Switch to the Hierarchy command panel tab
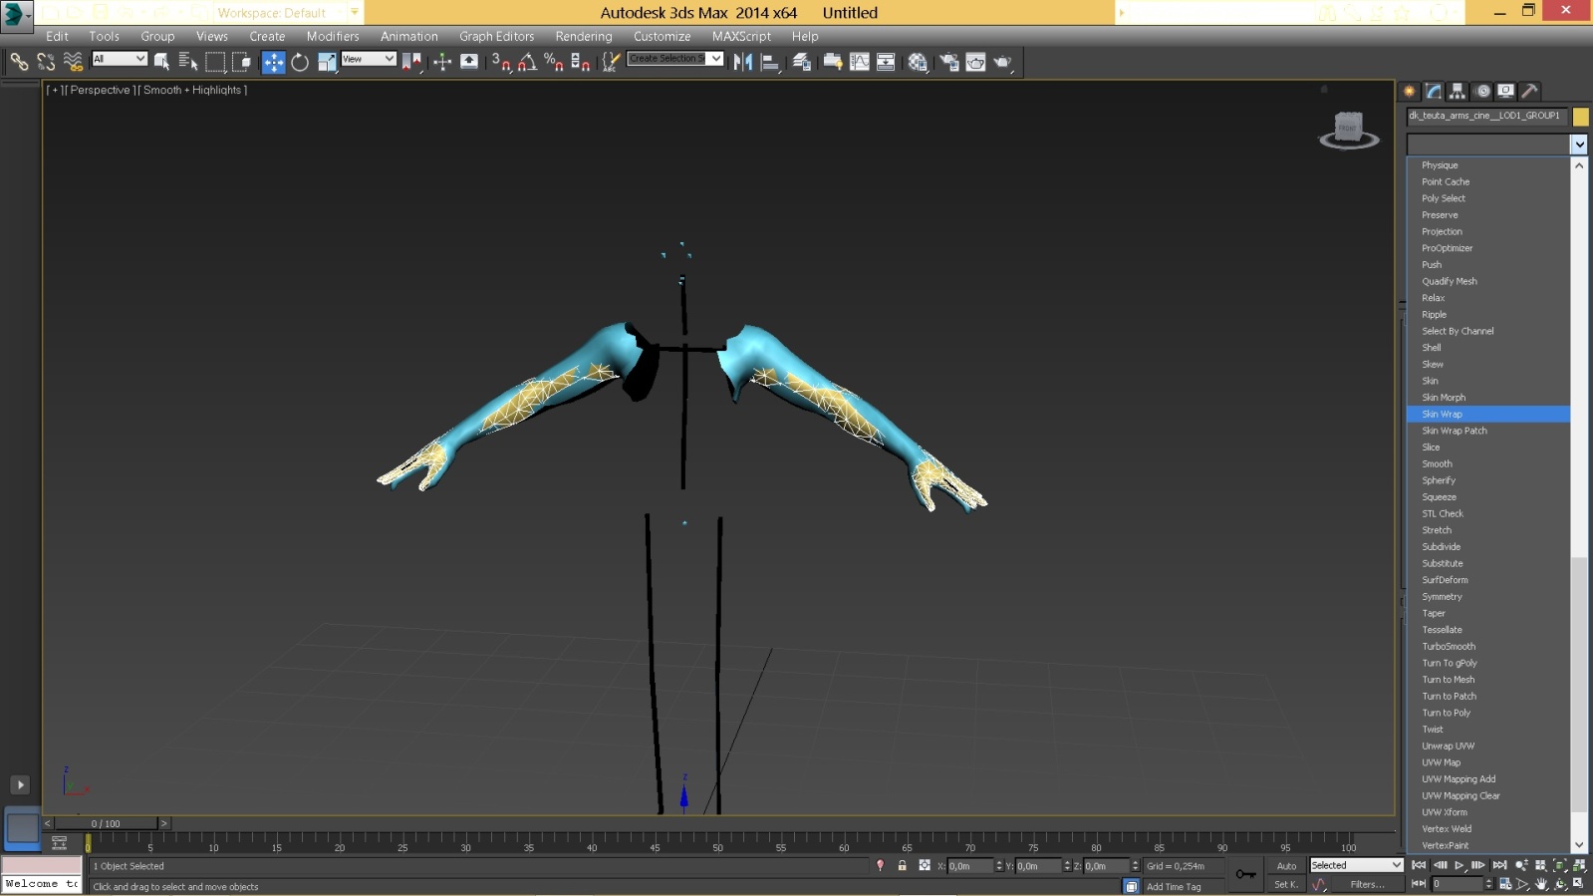This screenshot has height=896, width=1593. coord(1458,91)
